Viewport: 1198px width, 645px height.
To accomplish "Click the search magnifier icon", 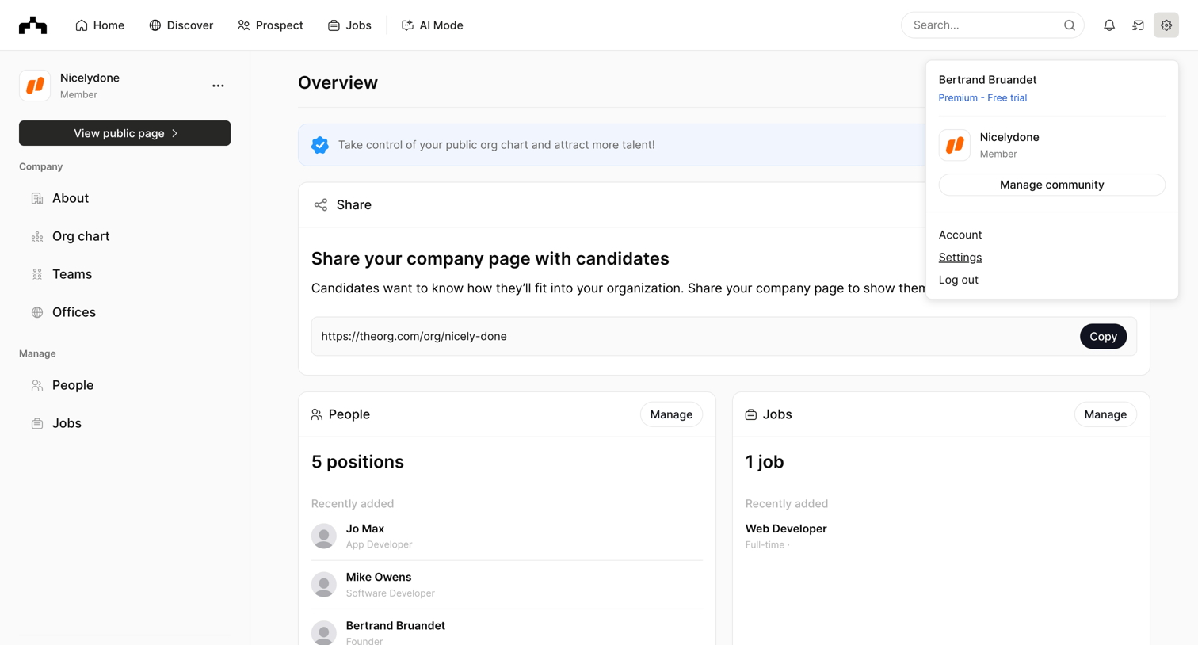I will pyautogui.click(x=1069, y=25).
